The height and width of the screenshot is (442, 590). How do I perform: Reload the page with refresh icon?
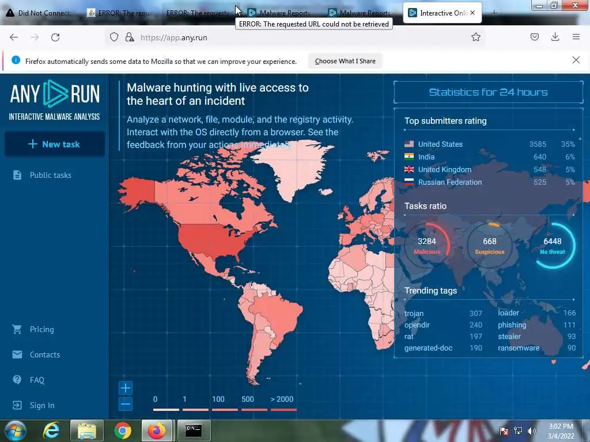55,37
